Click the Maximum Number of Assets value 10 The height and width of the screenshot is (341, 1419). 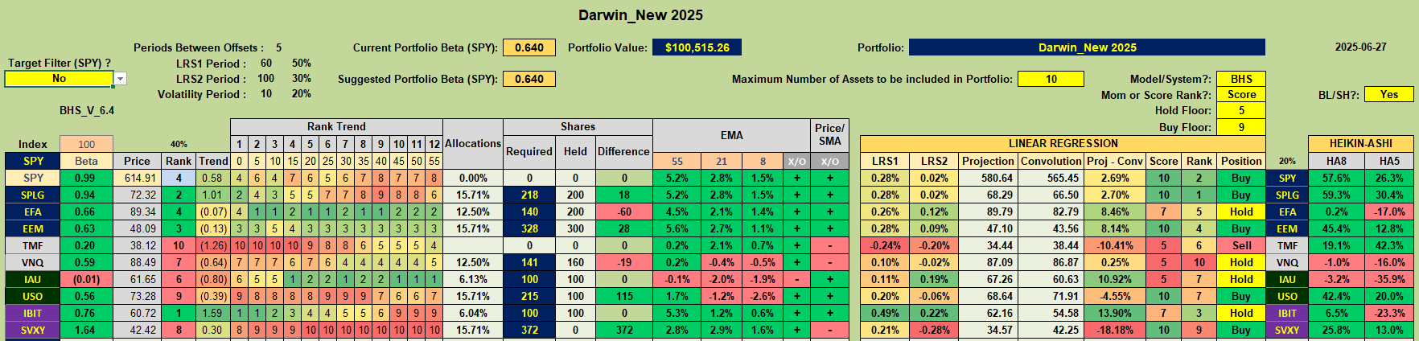click(1051, 79)
